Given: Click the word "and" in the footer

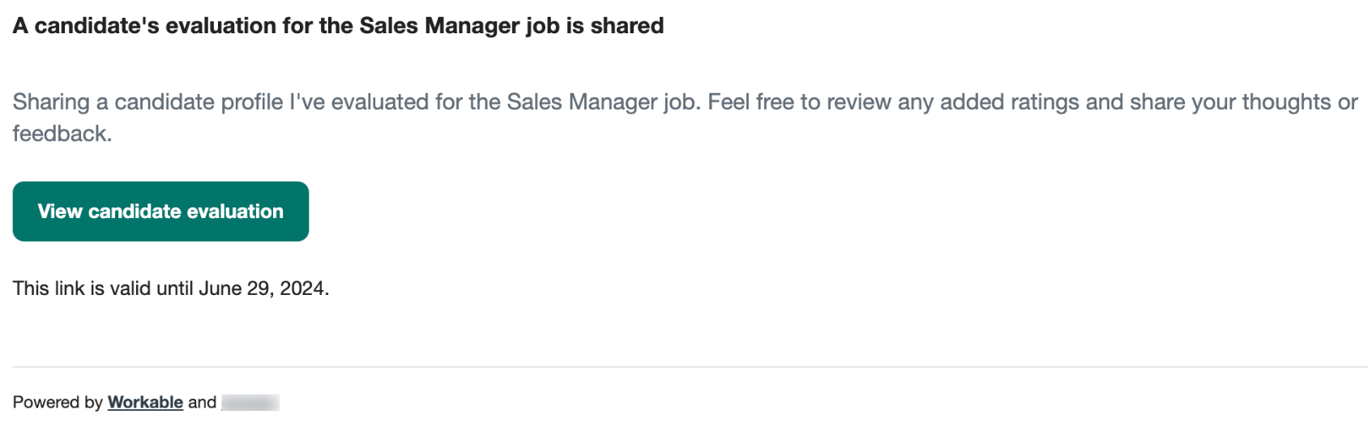Looking at the screenshot, I should pos(202,402).
